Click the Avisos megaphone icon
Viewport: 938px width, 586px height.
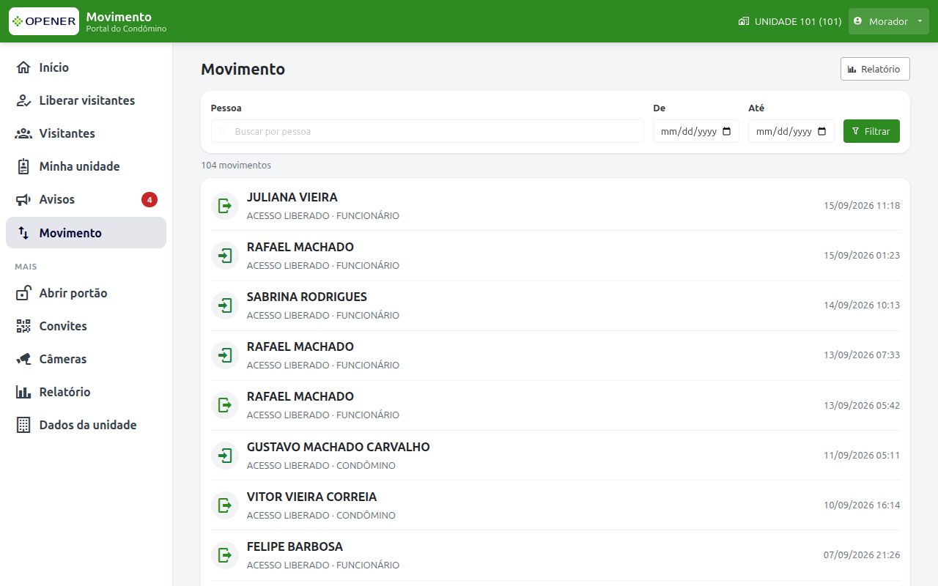coord(23,199)
